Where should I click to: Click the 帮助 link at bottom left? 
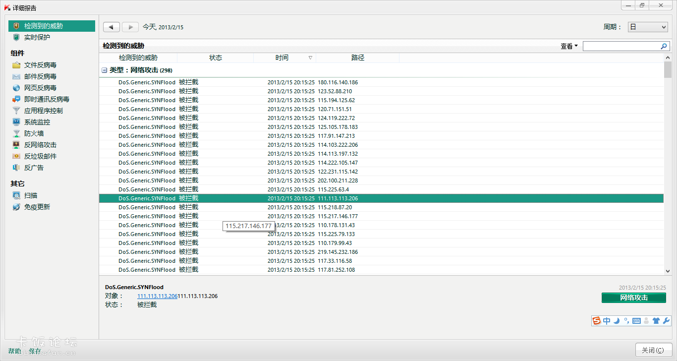click(x=15, y=351)
